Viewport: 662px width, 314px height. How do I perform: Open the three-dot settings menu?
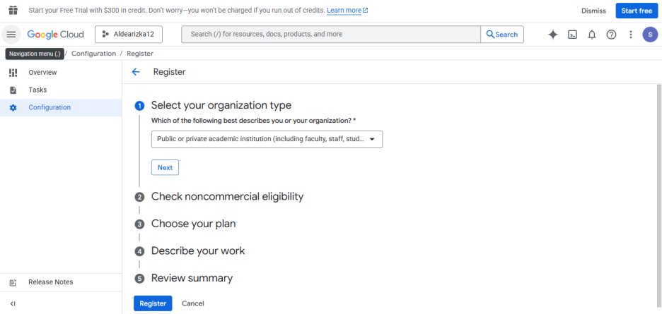631,35
